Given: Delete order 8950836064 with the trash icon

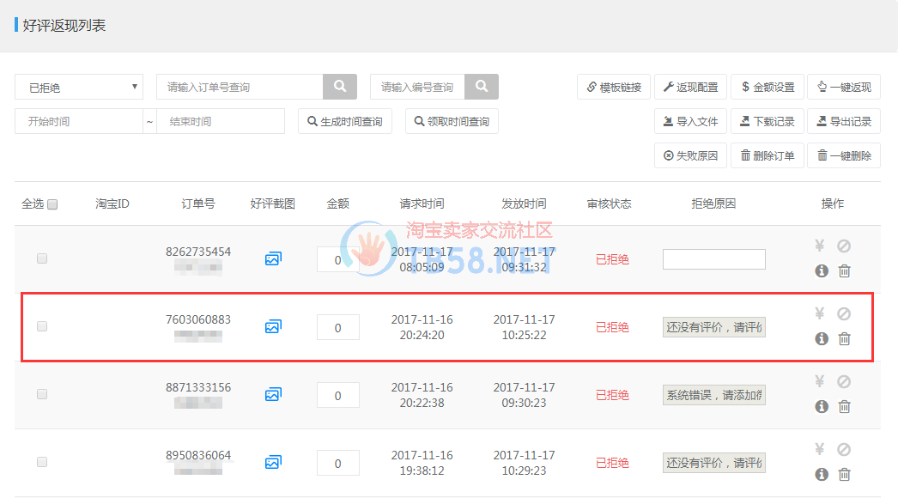Looking at the screenshot, I should click(844, 474).
